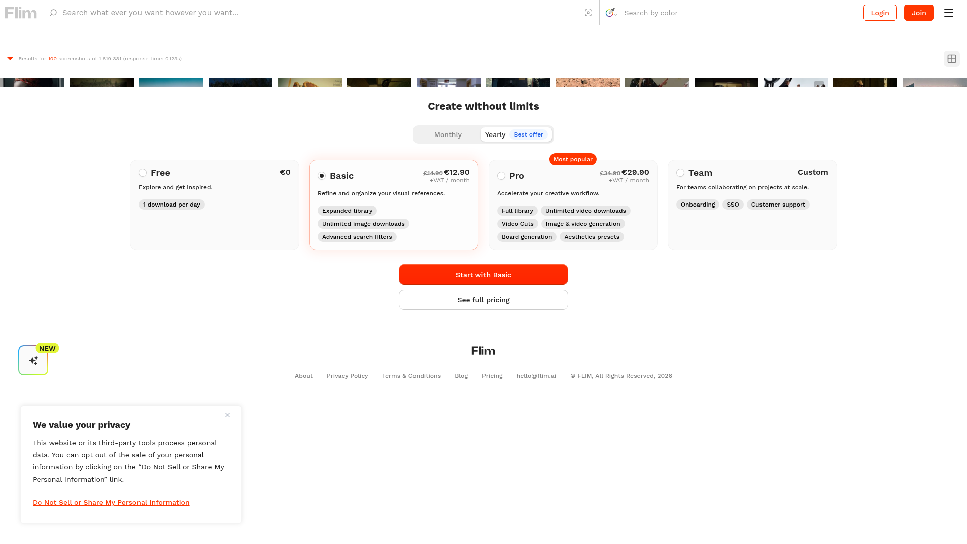
Task: Click the Flim logo in header
Action: pyautogui.click(x=21, y=13)
